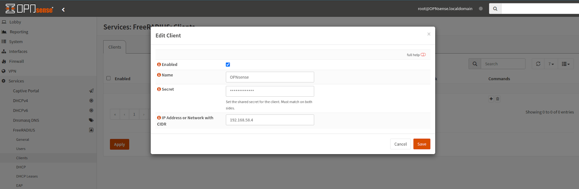Click the trash icon under Commands

tap(498, 99)
